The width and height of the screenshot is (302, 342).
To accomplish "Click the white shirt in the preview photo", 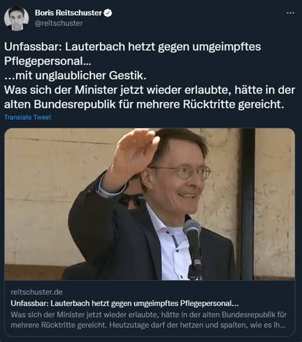I will pyautogui.click(x=172, y=246).
